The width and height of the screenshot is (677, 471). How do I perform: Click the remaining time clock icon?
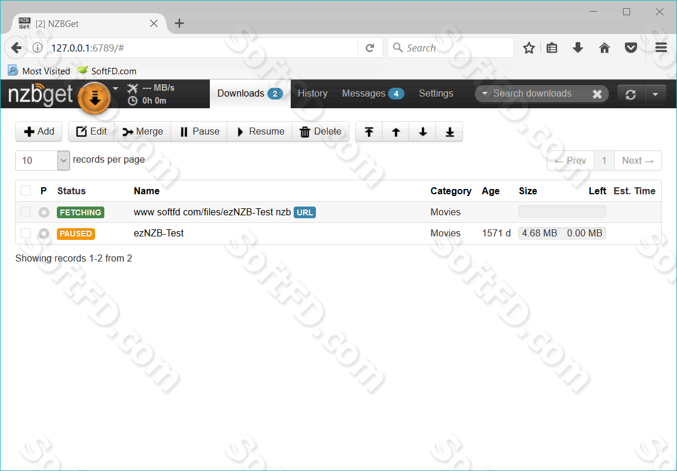pyautogui.click(x=132, y=101)
